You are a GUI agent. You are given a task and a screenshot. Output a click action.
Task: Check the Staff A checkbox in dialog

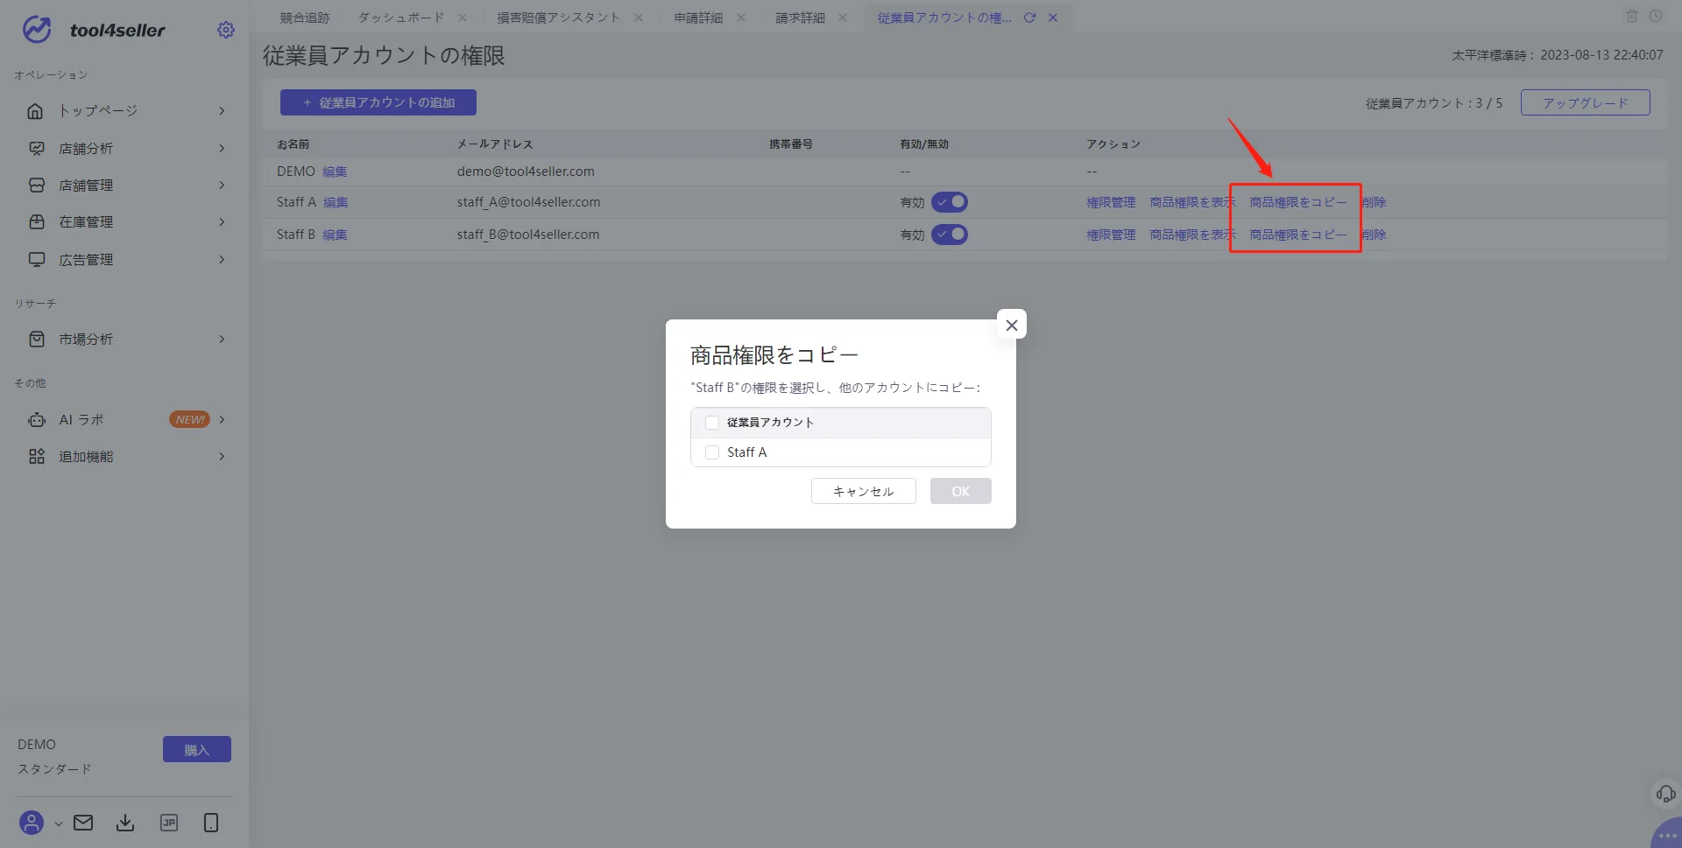click(712, 452)
